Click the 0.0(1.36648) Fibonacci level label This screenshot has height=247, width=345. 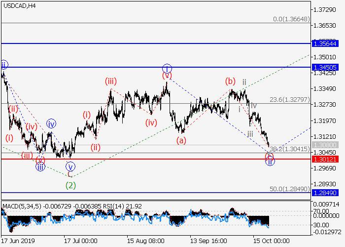click(292, 19)
